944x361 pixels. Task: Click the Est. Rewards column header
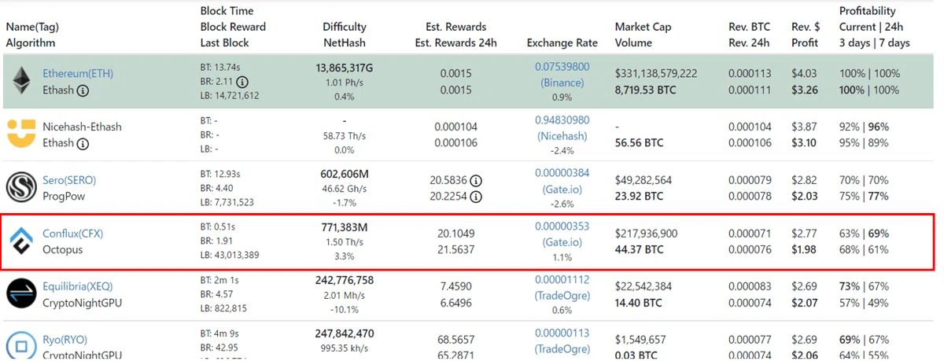[x=455, y=35]
